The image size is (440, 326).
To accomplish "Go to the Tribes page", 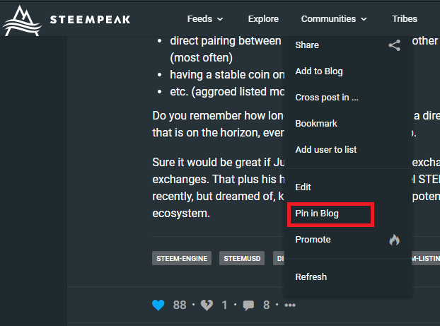I will (405, 19).
